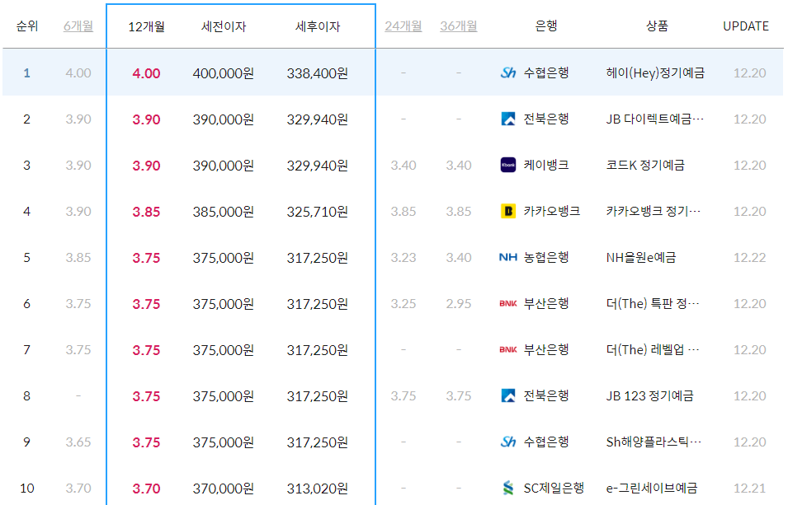Click the BNK logo beside 더(The) 특판 정기예금
Viewport: 788px width, 505px height.
[x=508, y=304]
